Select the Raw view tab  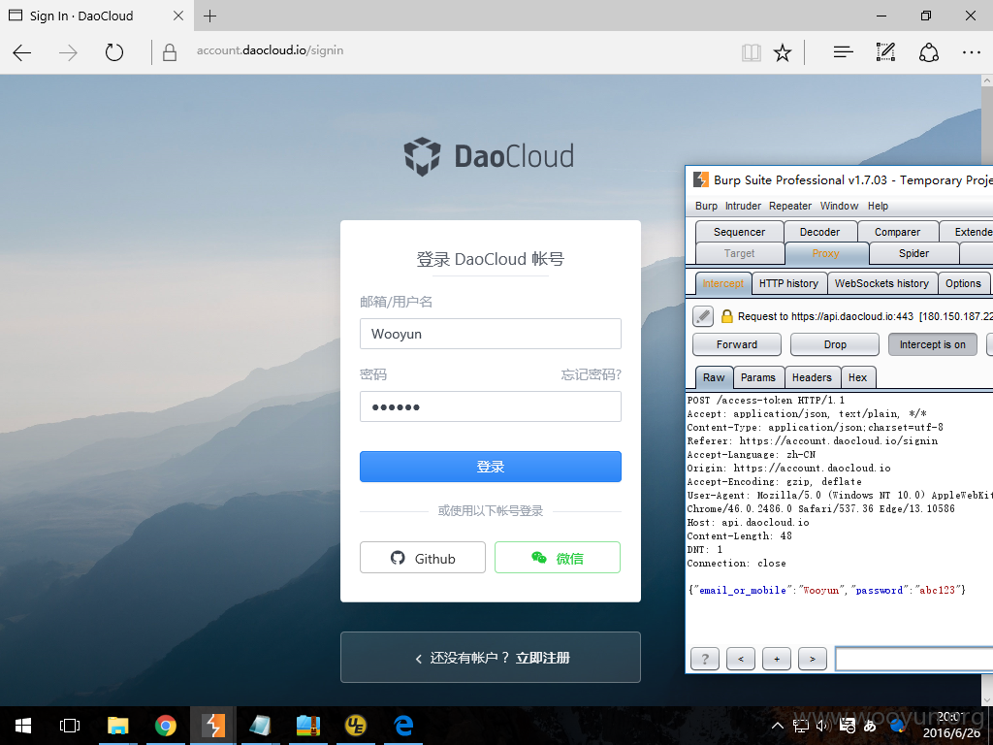714,377
